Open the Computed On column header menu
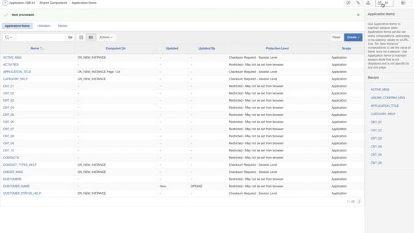 (x=116, y=49)
